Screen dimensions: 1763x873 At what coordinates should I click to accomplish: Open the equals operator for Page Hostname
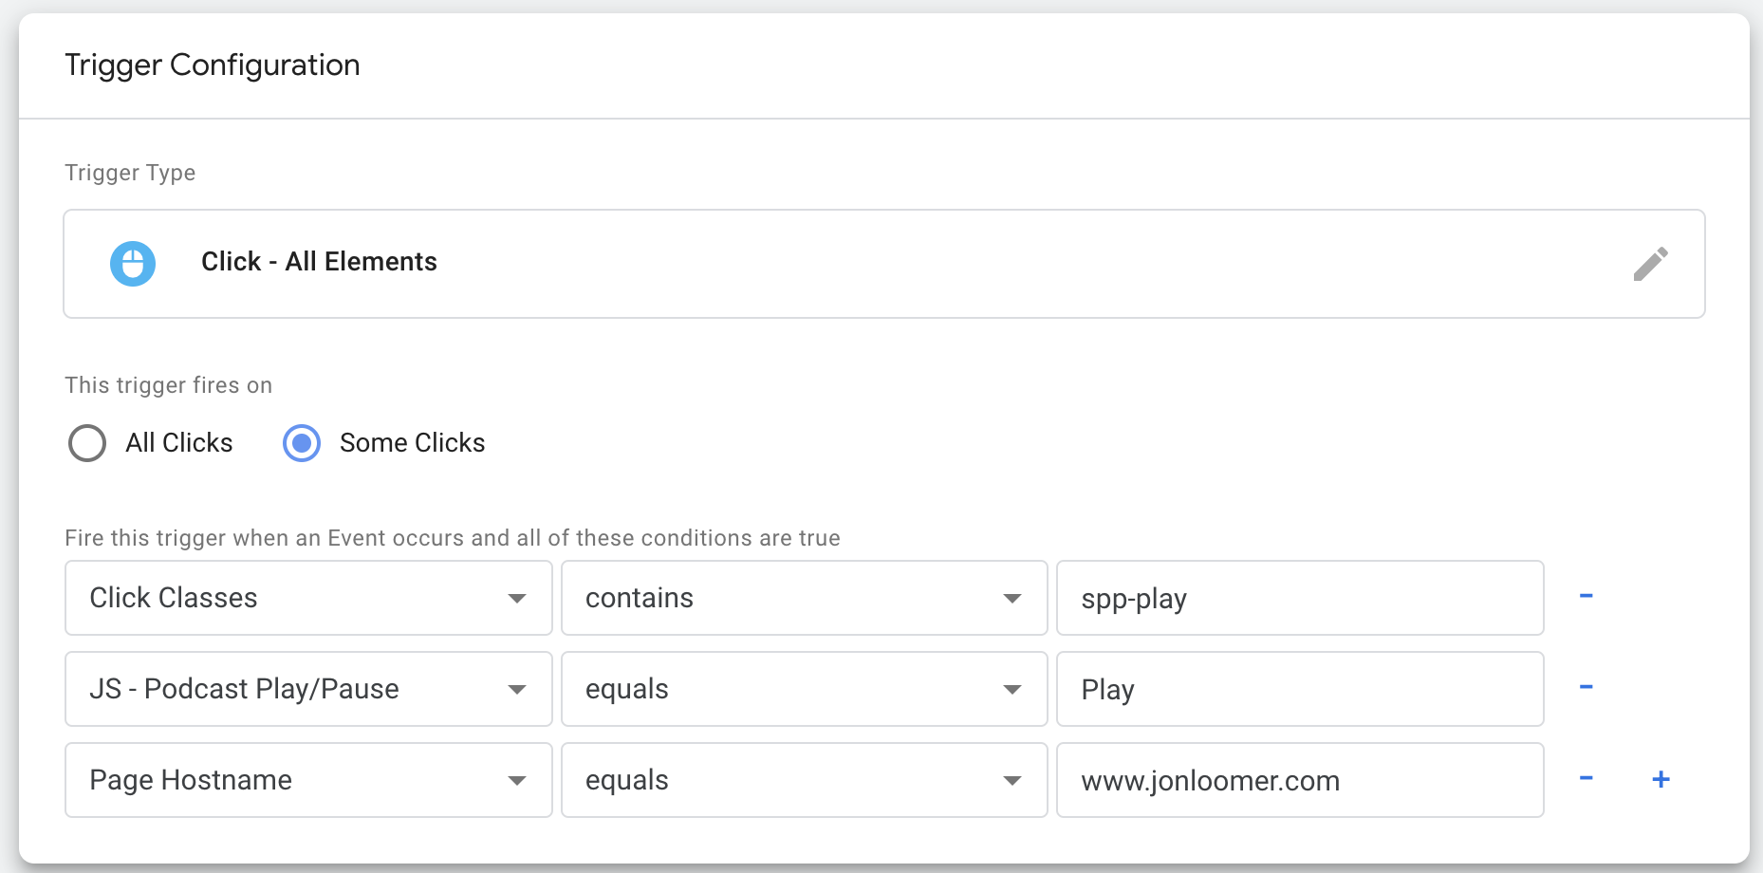tap(804, 780)
